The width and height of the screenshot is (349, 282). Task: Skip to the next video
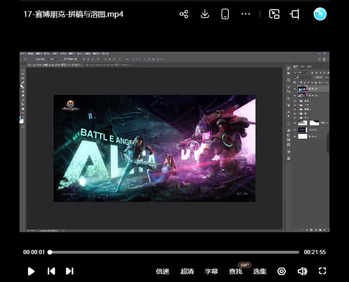click(69, 271)
